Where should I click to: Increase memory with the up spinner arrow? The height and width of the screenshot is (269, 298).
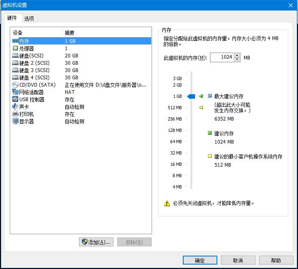tap(237, 55)
